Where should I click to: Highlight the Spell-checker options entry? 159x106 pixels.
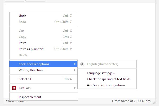tap(43, 64)
